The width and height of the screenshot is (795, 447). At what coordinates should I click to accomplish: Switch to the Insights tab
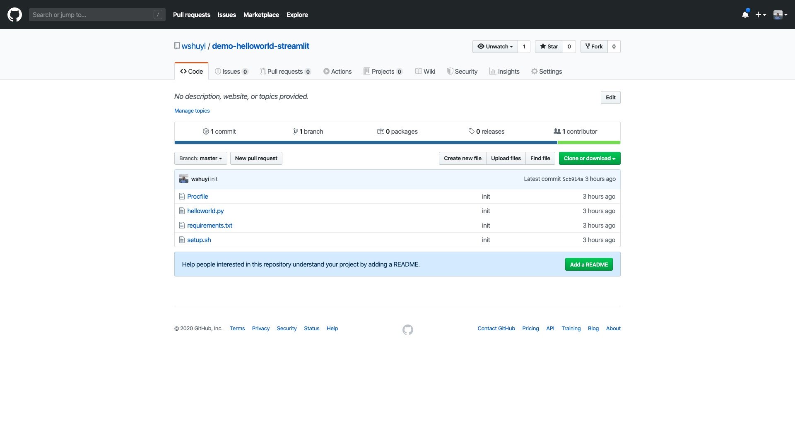[x=504, y=71]
